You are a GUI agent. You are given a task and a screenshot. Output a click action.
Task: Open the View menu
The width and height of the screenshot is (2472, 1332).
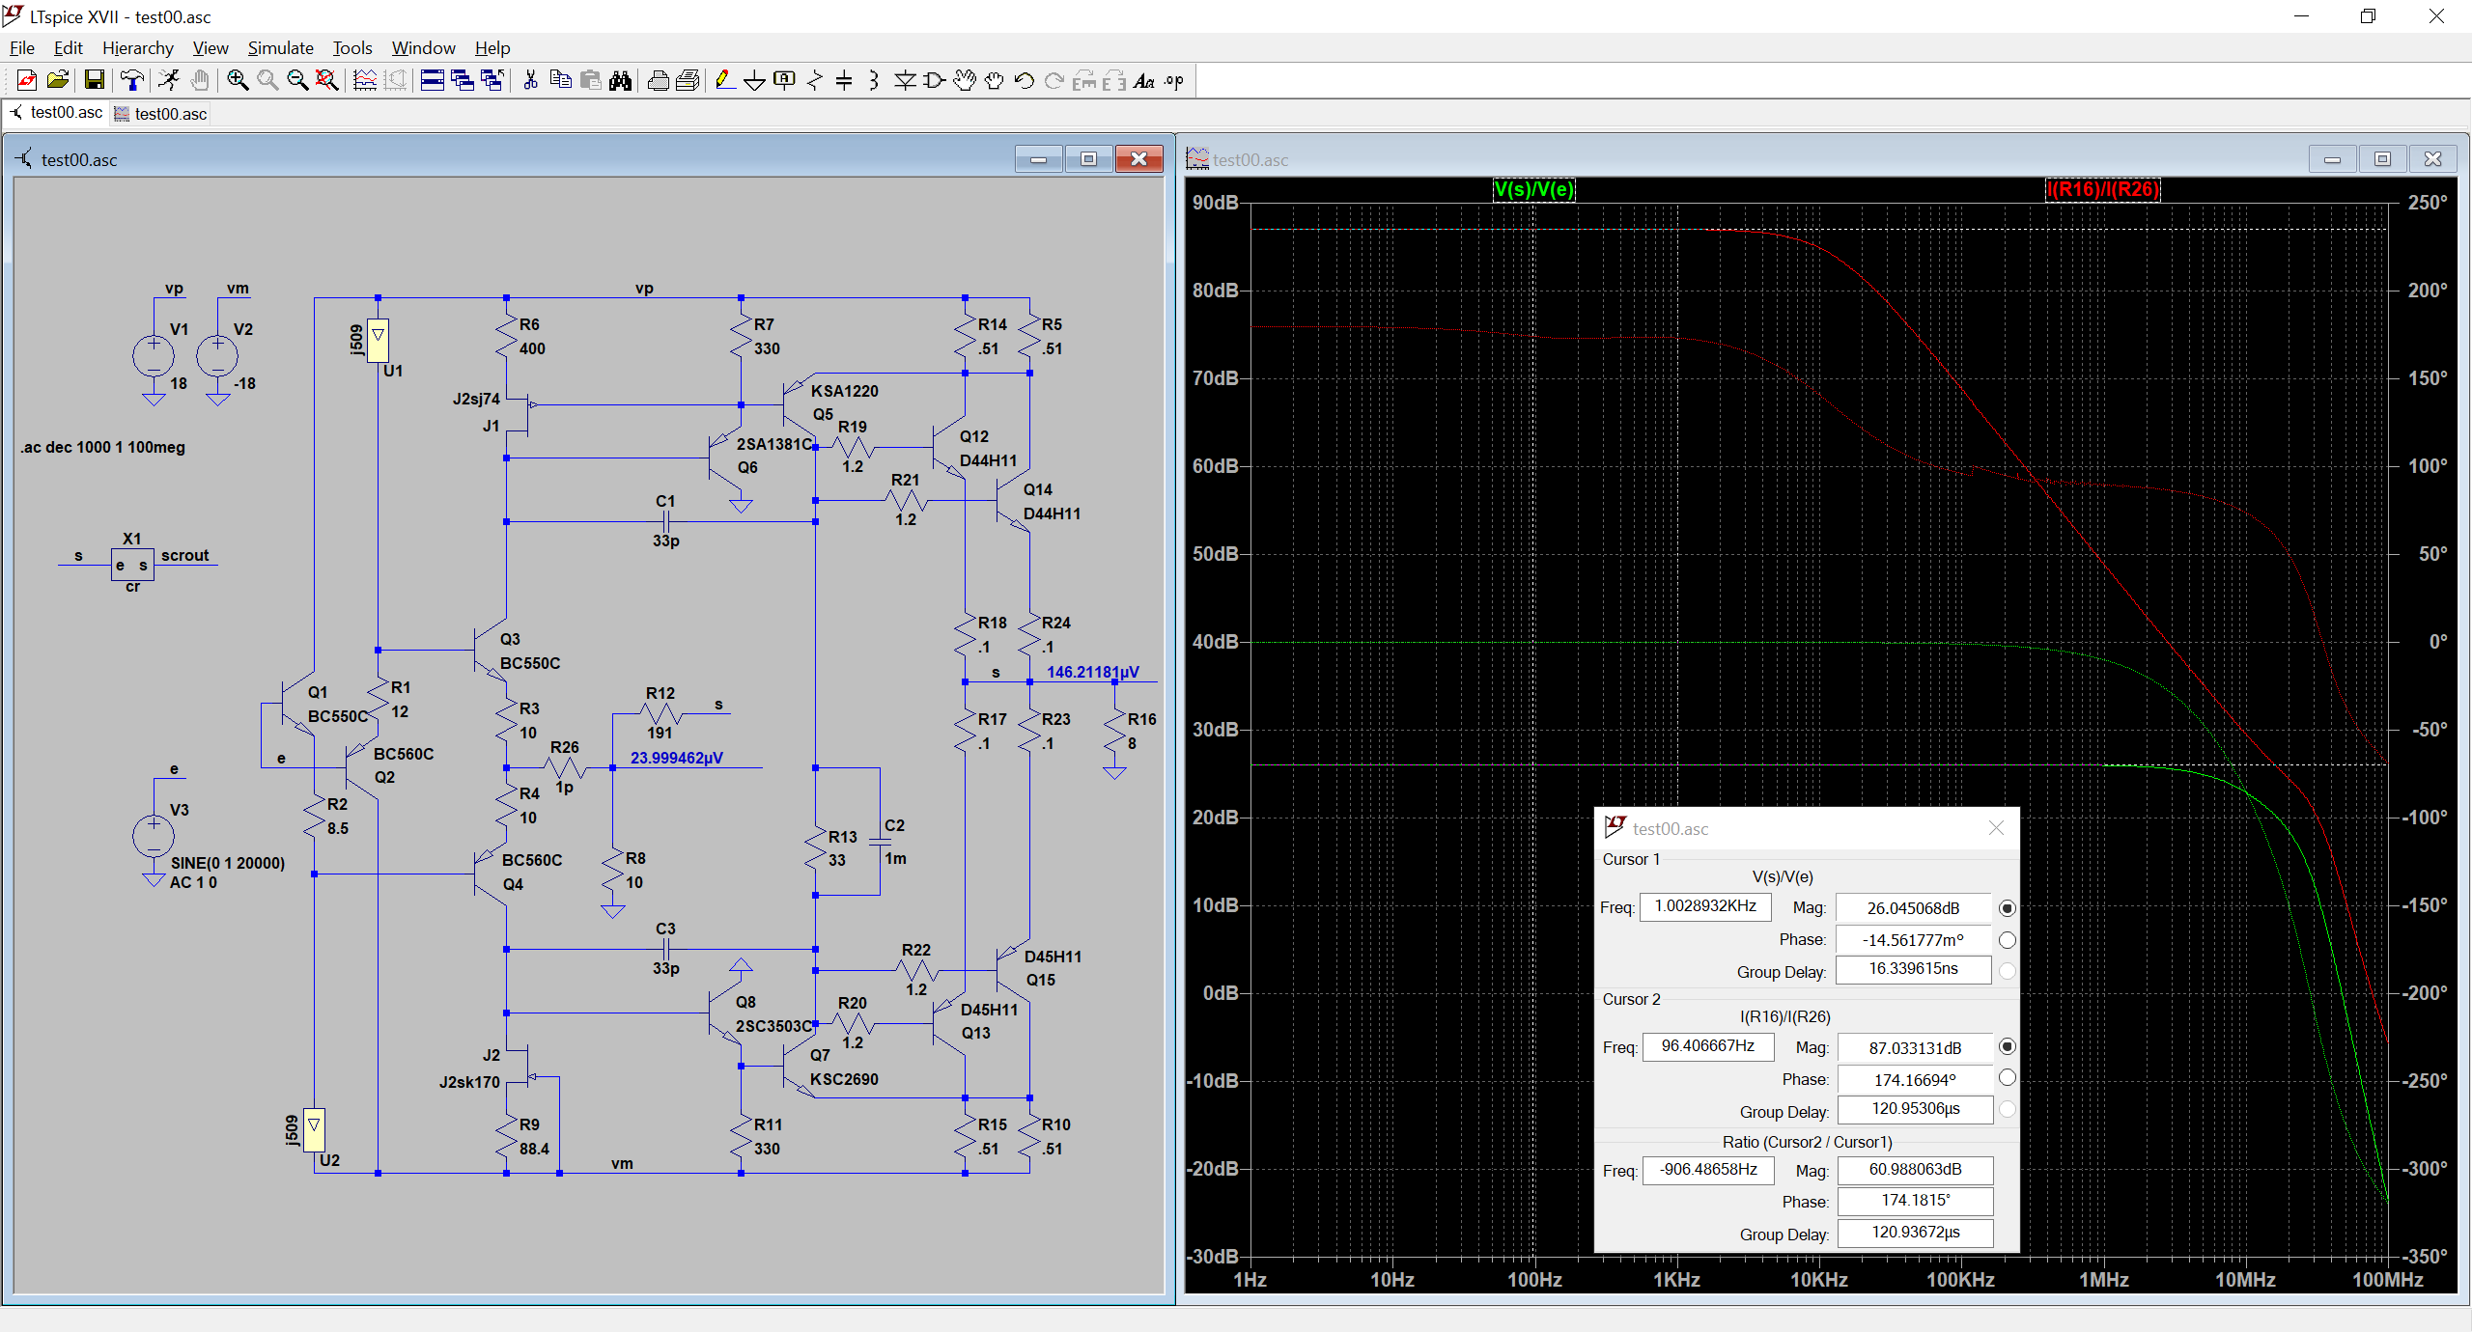[211, 48]
